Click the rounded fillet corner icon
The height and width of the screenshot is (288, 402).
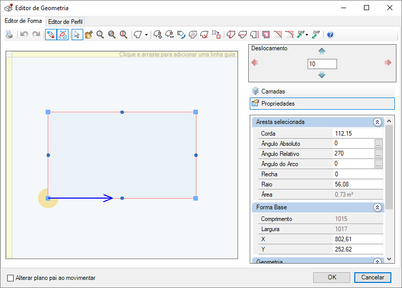tap(289, 35)
